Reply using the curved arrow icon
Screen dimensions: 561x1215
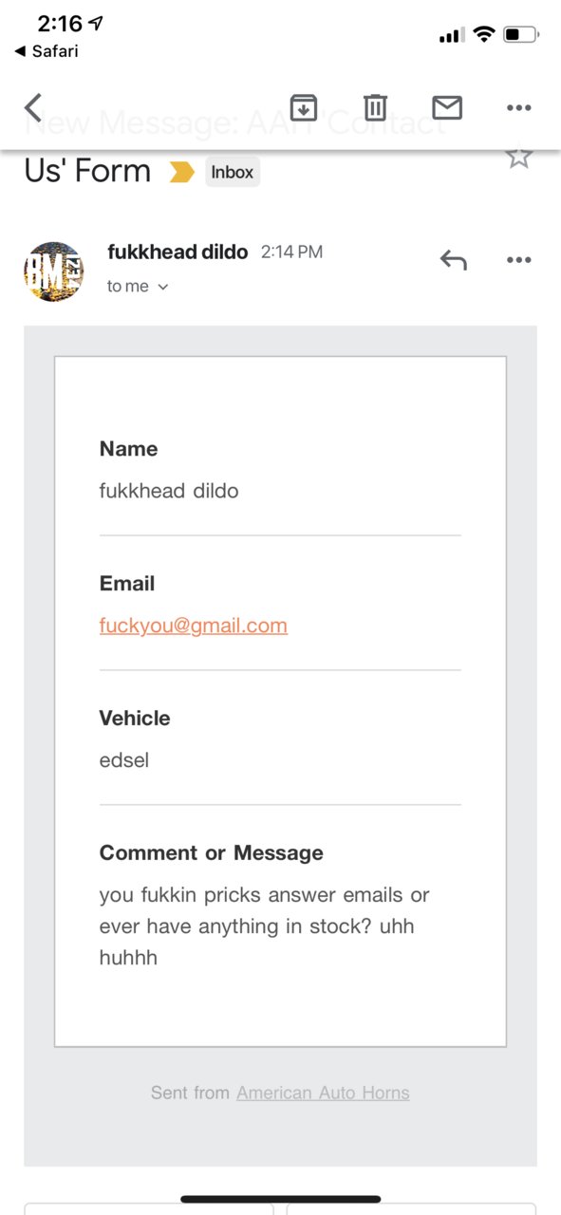pos(454,260)
